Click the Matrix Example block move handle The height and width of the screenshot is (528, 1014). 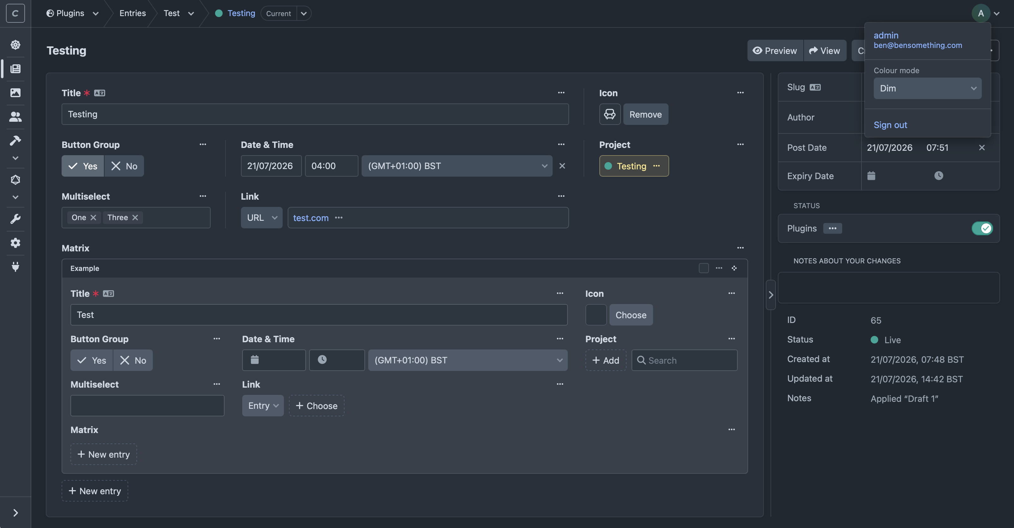point(734,268)
